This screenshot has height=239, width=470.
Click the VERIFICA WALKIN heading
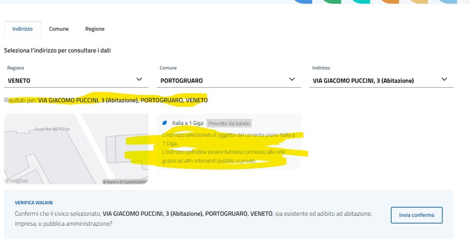click(x=34, y=203)
